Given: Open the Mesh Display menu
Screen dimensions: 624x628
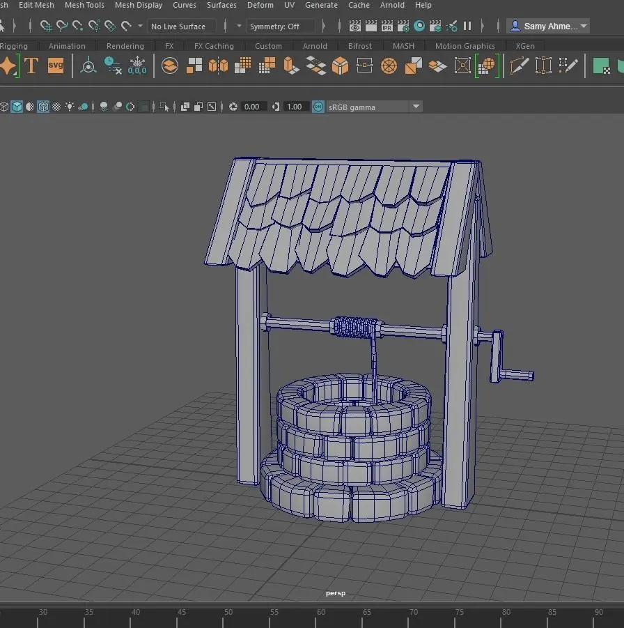Looking at the screenshot, I should 139,5.
